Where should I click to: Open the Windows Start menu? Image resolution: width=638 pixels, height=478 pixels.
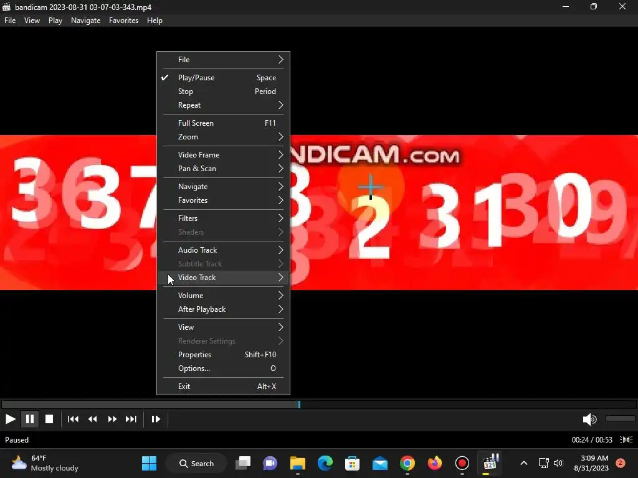149,463
